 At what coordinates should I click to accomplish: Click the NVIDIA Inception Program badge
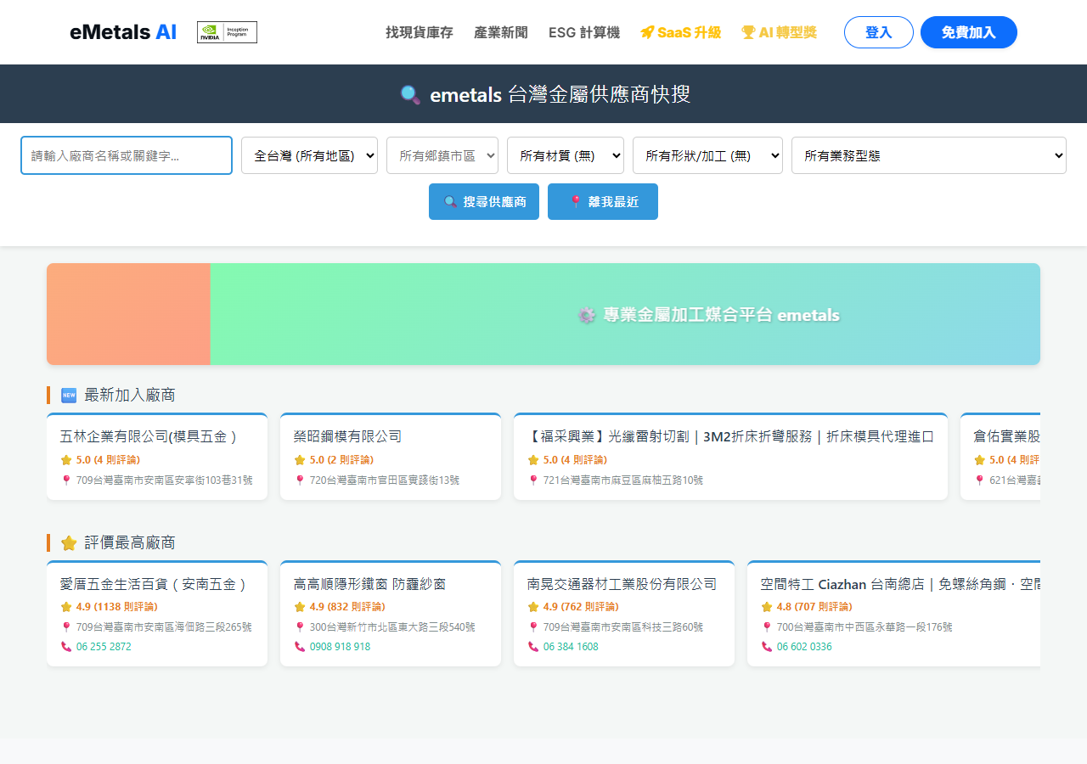pyautogui.click(x=227, y=32)
